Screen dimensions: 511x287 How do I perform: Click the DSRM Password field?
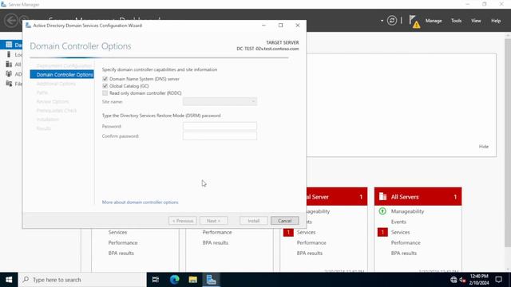220,126
